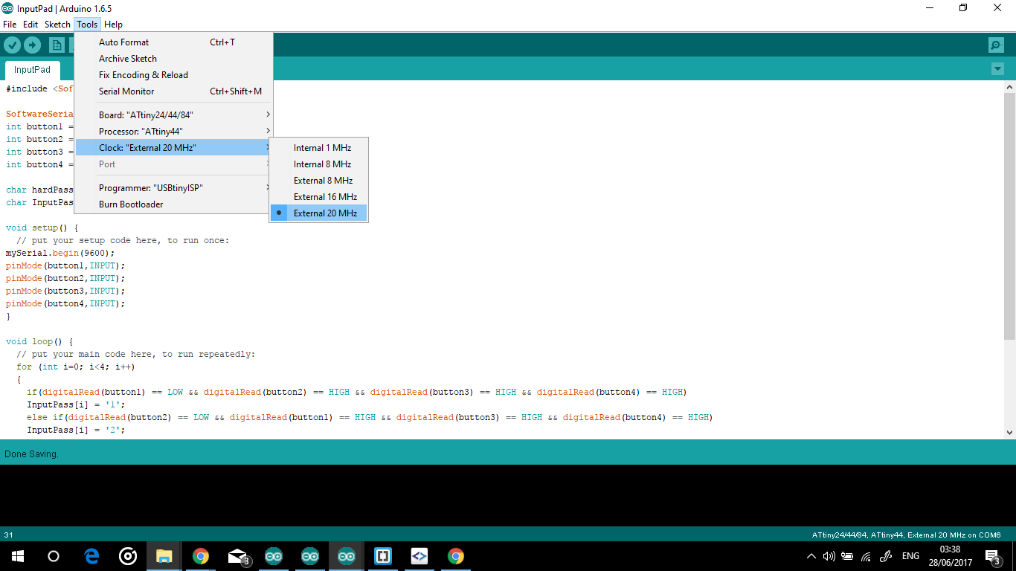Open the Sketch menu

point(57,25)
